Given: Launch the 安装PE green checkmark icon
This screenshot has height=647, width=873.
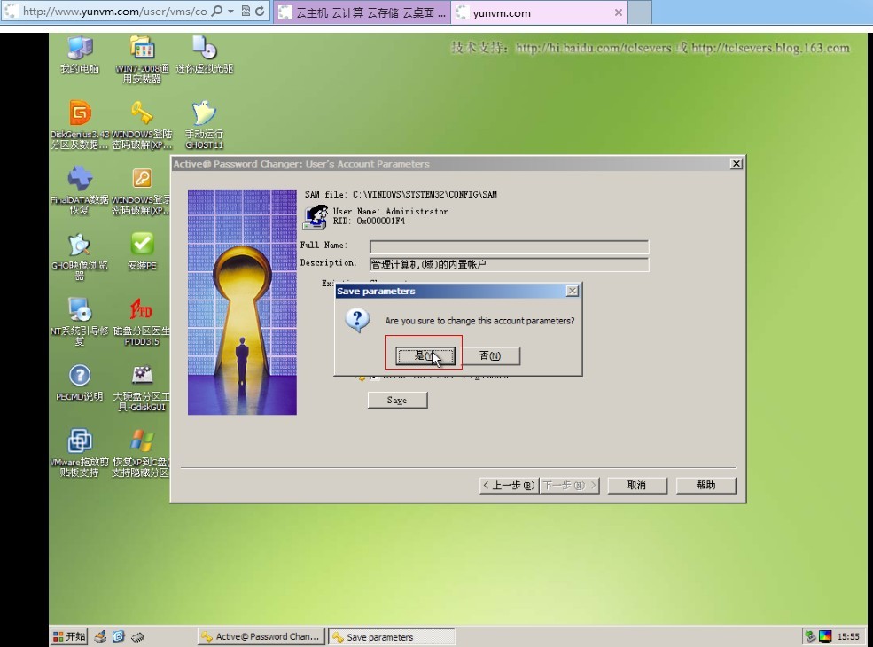Looking at the screenshot, I should pos(142,251).
